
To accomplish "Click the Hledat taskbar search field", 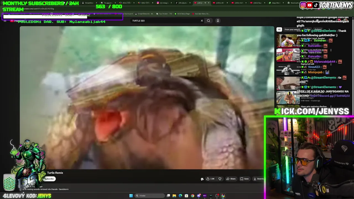I will [x=150, y=196].
